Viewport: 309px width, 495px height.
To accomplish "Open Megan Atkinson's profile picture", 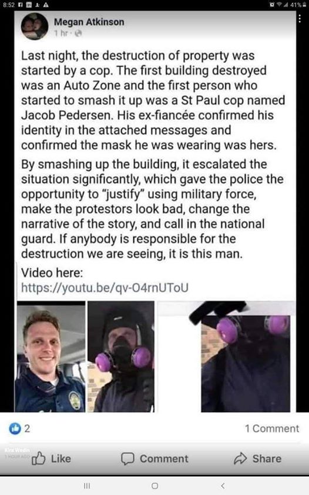I will click(x=35, y=26).
